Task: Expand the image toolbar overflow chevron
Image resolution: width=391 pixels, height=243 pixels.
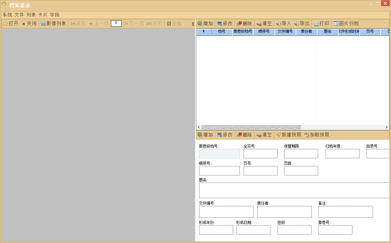Action: tap(193, 24)
